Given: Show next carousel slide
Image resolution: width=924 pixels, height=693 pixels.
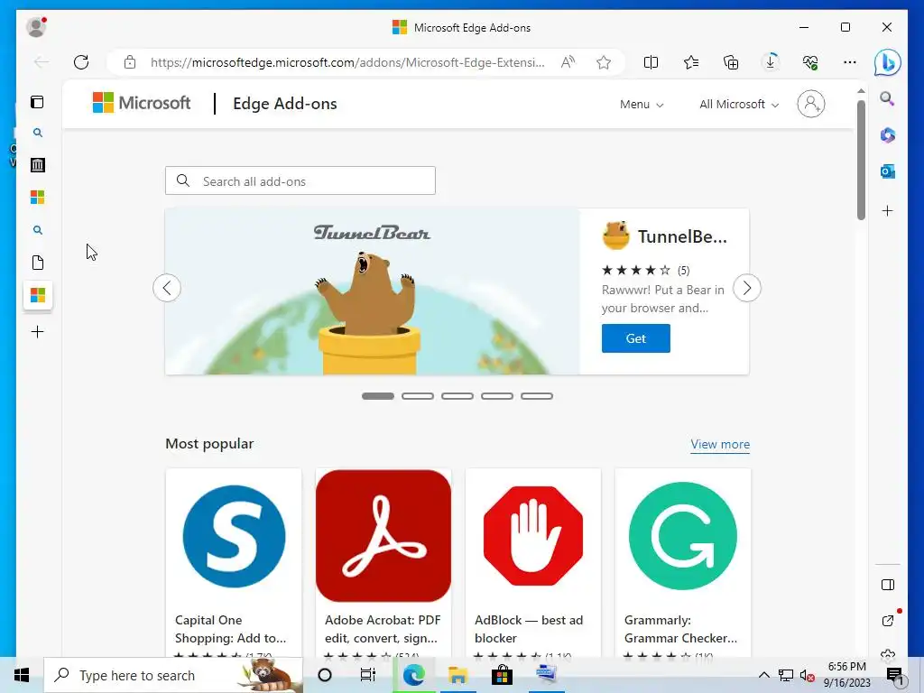Looking at the screenshot, I should click(x=746, y=288).
